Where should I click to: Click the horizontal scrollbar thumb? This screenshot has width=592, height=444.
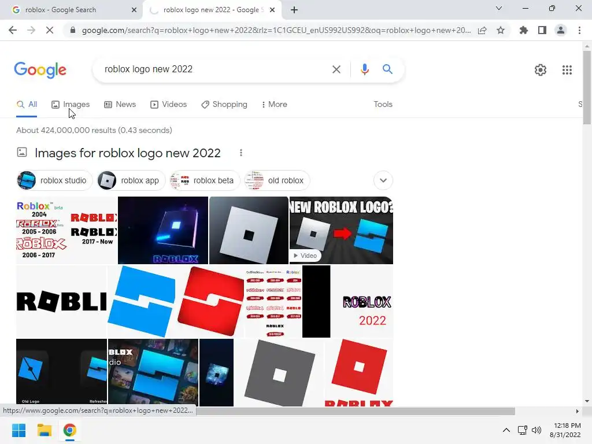click(x=355, y=411)
